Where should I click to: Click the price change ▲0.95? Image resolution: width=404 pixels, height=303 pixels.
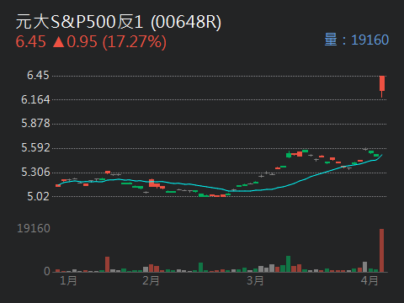(75, 42)
